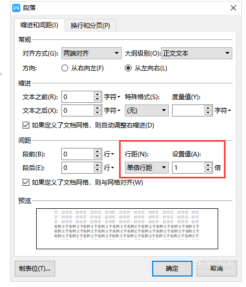Open the 制表位(T)... button
Viewport: 246px width, 287px height.
tap(35, 269)
